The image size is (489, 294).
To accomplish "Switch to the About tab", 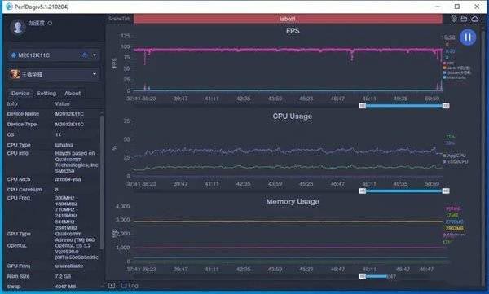I will pyautogui.click(x=73, y=93).
